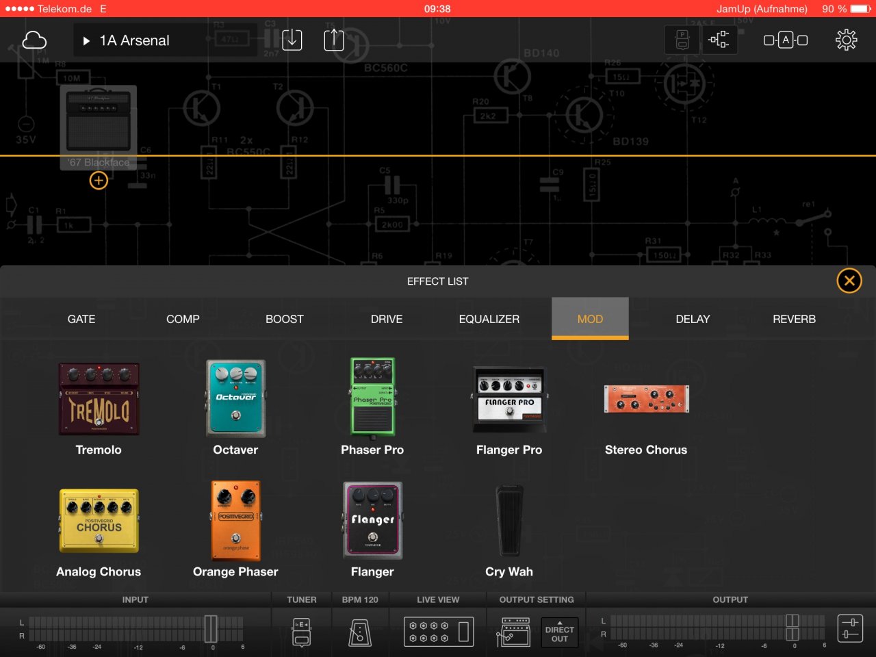
Task: Click the TUNER label
Action: [302, 600]
